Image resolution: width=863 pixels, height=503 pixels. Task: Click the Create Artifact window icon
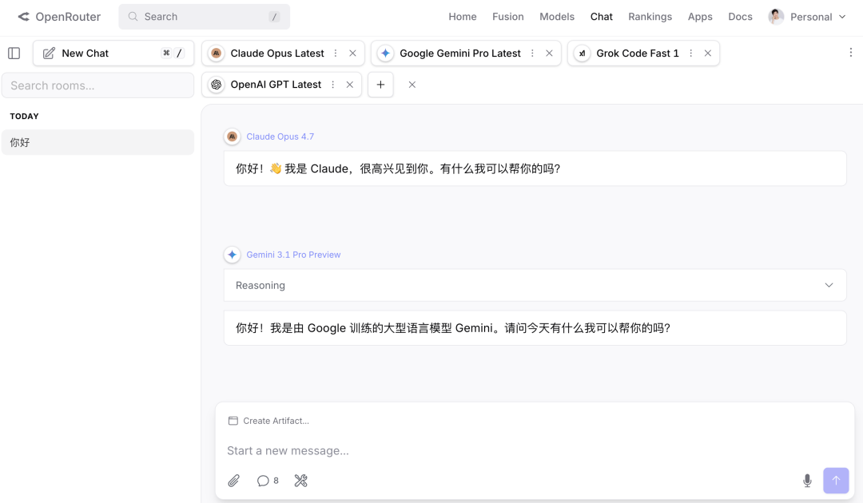233,421
